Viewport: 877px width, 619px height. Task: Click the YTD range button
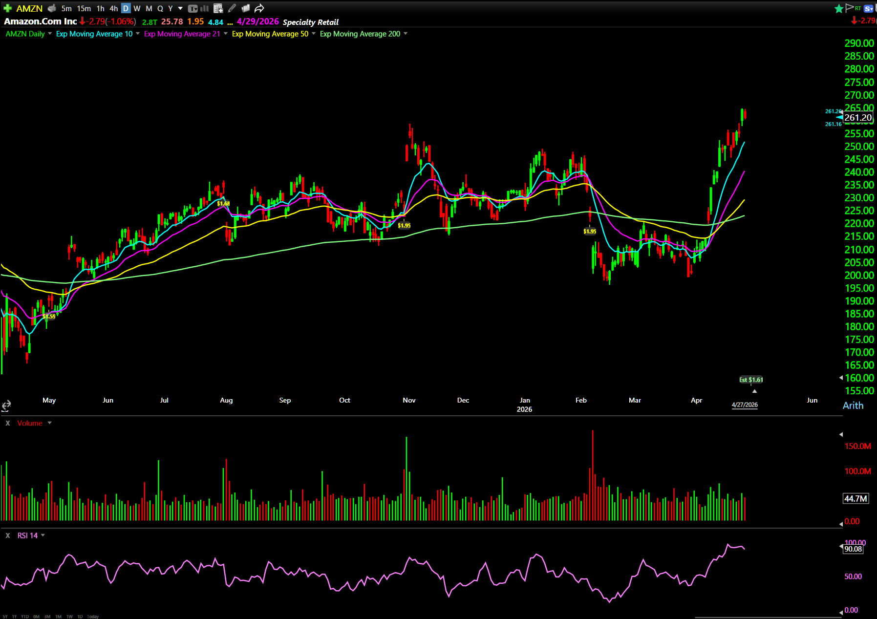[x=25, y=617]
